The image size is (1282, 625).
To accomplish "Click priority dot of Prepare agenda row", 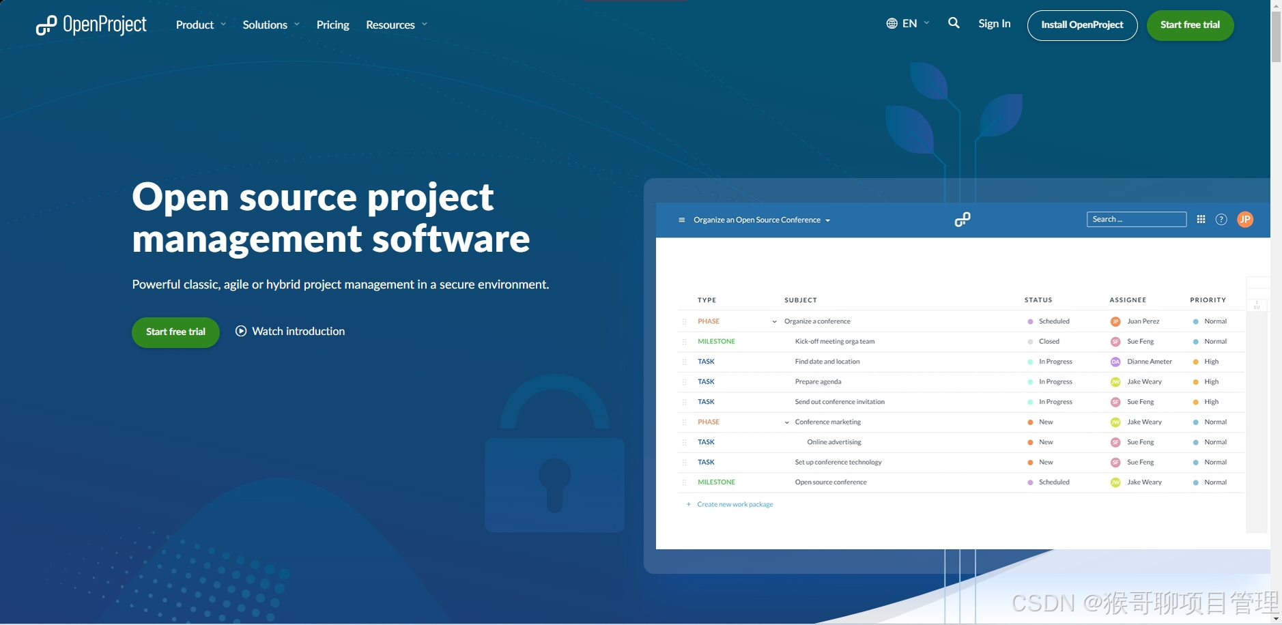I will tap(1195, 381).
